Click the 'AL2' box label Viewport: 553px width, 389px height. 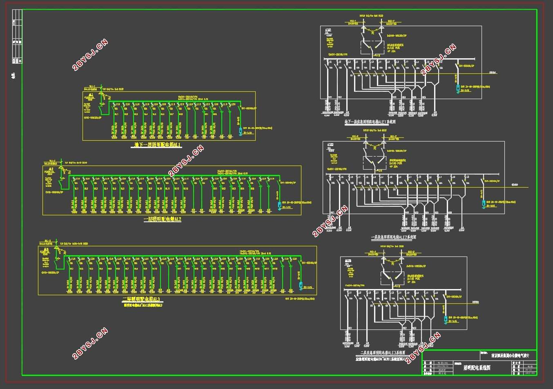point(51,169)
